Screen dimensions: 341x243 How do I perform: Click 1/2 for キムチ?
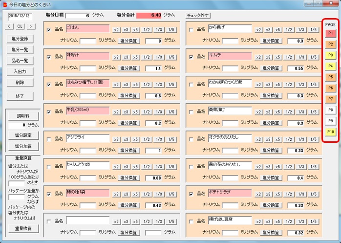(x=289, y=57)
